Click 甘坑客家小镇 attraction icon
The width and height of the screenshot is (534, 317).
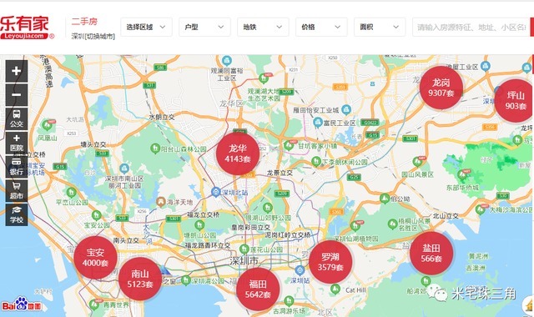pyautogui.click(x=290, y=145)
